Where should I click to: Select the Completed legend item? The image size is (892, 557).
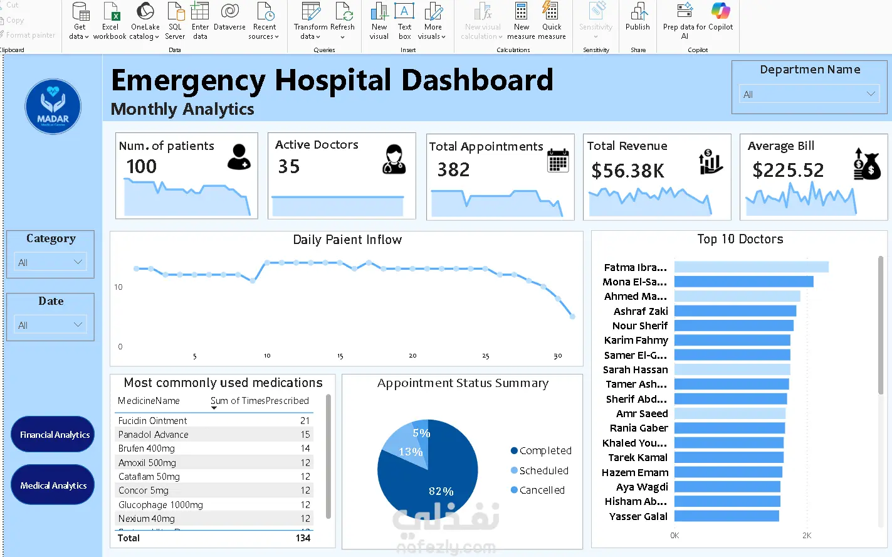(541, 450)
